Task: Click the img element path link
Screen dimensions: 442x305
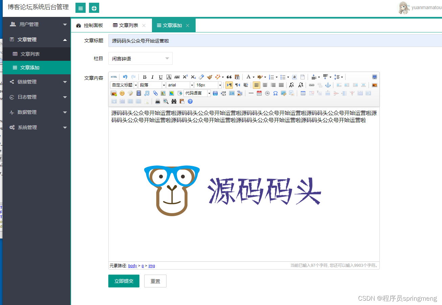Action: [152, 266]
